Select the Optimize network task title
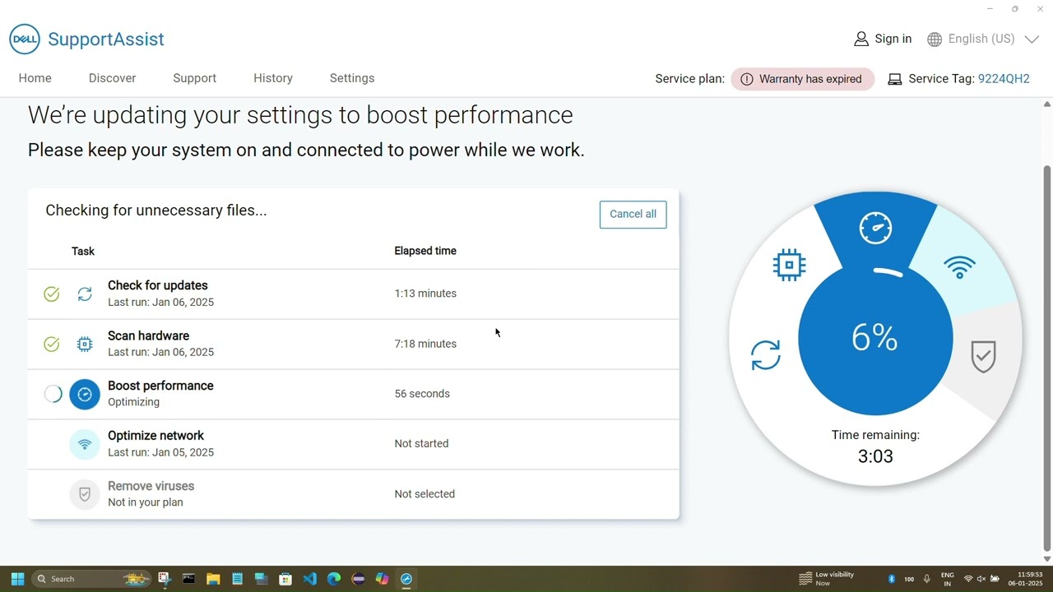The image size is (1053, 592). tap(155, 436)
